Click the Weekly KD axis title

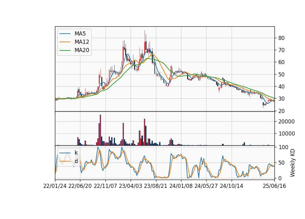pos(293,163)
